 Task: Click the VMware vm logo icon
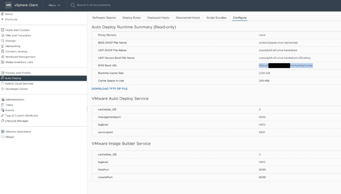[8, 5]
